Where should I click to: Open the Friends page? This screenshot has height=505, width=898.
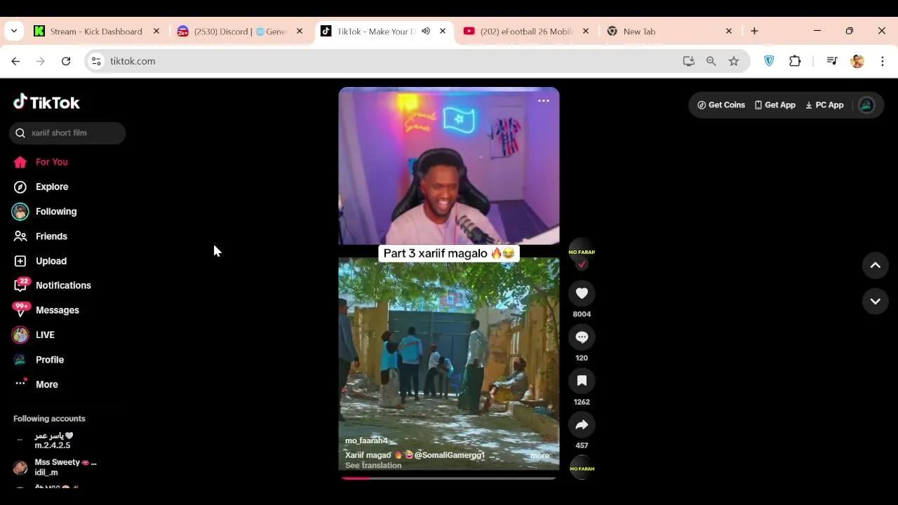[x=41, y=236]
